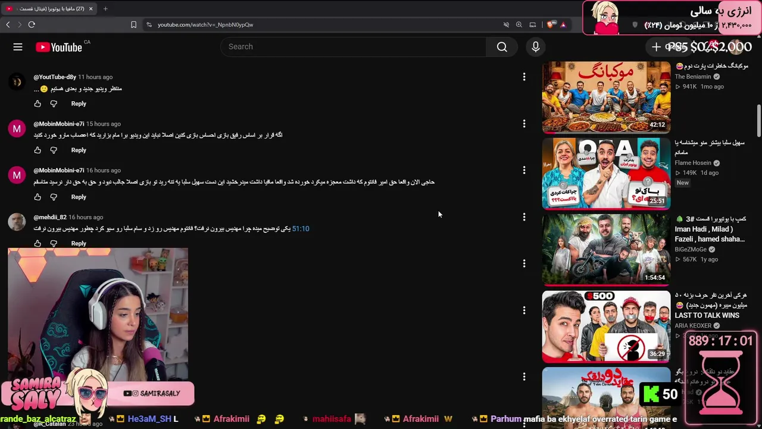Bookmark this page in the address bar

tap(133, 24)
